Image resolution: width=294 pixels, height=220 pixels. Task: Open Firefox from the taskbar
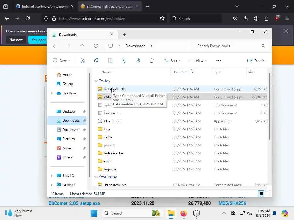point(183,213)
